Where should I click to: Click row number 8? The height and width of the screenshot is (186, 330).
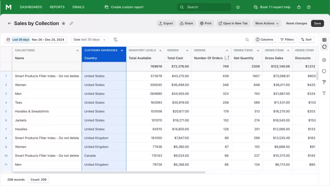(x=6, y=138)
